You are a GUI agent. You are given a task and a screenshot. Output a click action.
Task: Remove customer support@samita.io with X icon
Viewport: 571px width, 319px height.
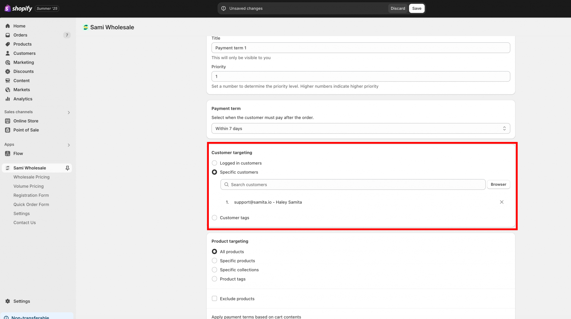502,202
